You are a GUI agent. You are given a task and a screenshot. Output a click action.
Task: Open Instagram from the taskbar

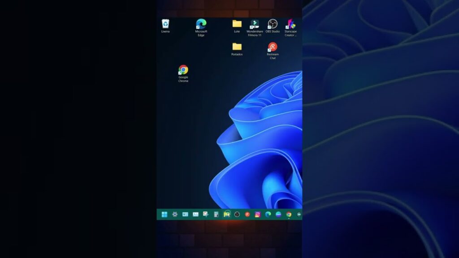[258, 215]
